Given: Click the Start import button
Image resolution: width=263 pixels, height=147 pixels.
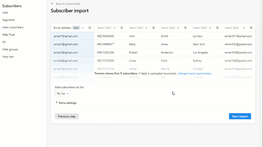Looking at the screenshot, I should (240, 116).
